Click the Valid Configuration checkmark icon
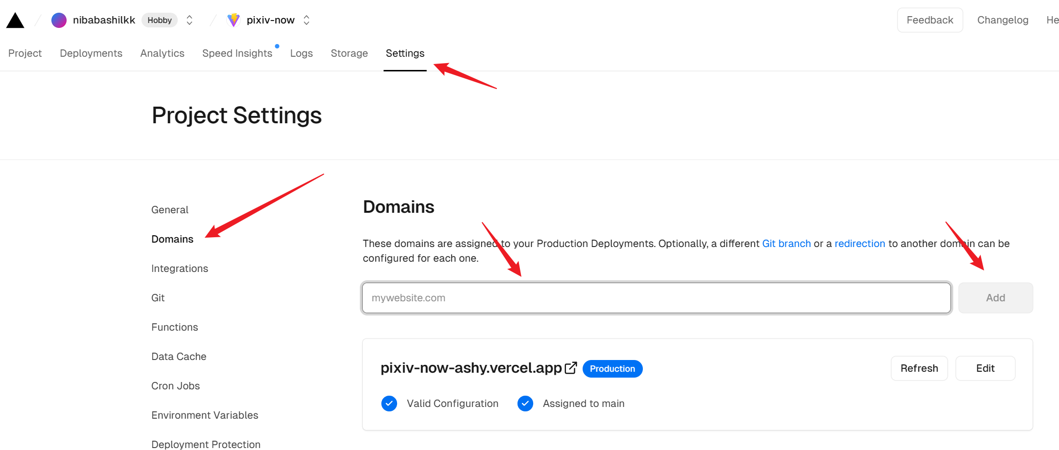 [x=389, y=404]
